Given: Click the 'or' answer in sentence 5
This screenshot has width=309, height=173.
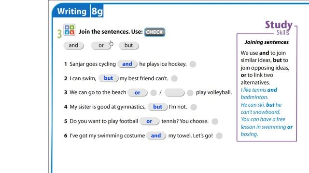Looking at the screenshot, I should tap(149, 121).
